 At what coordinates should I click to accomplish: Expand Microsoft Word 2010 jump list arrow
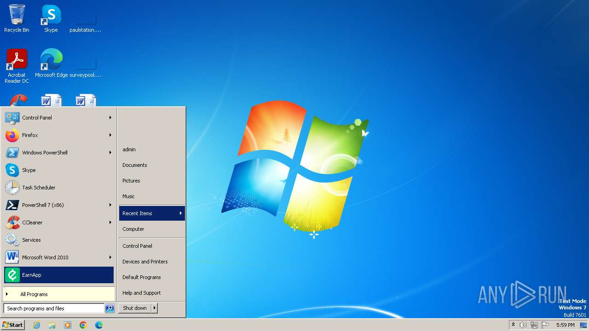[x=110, y=257]
